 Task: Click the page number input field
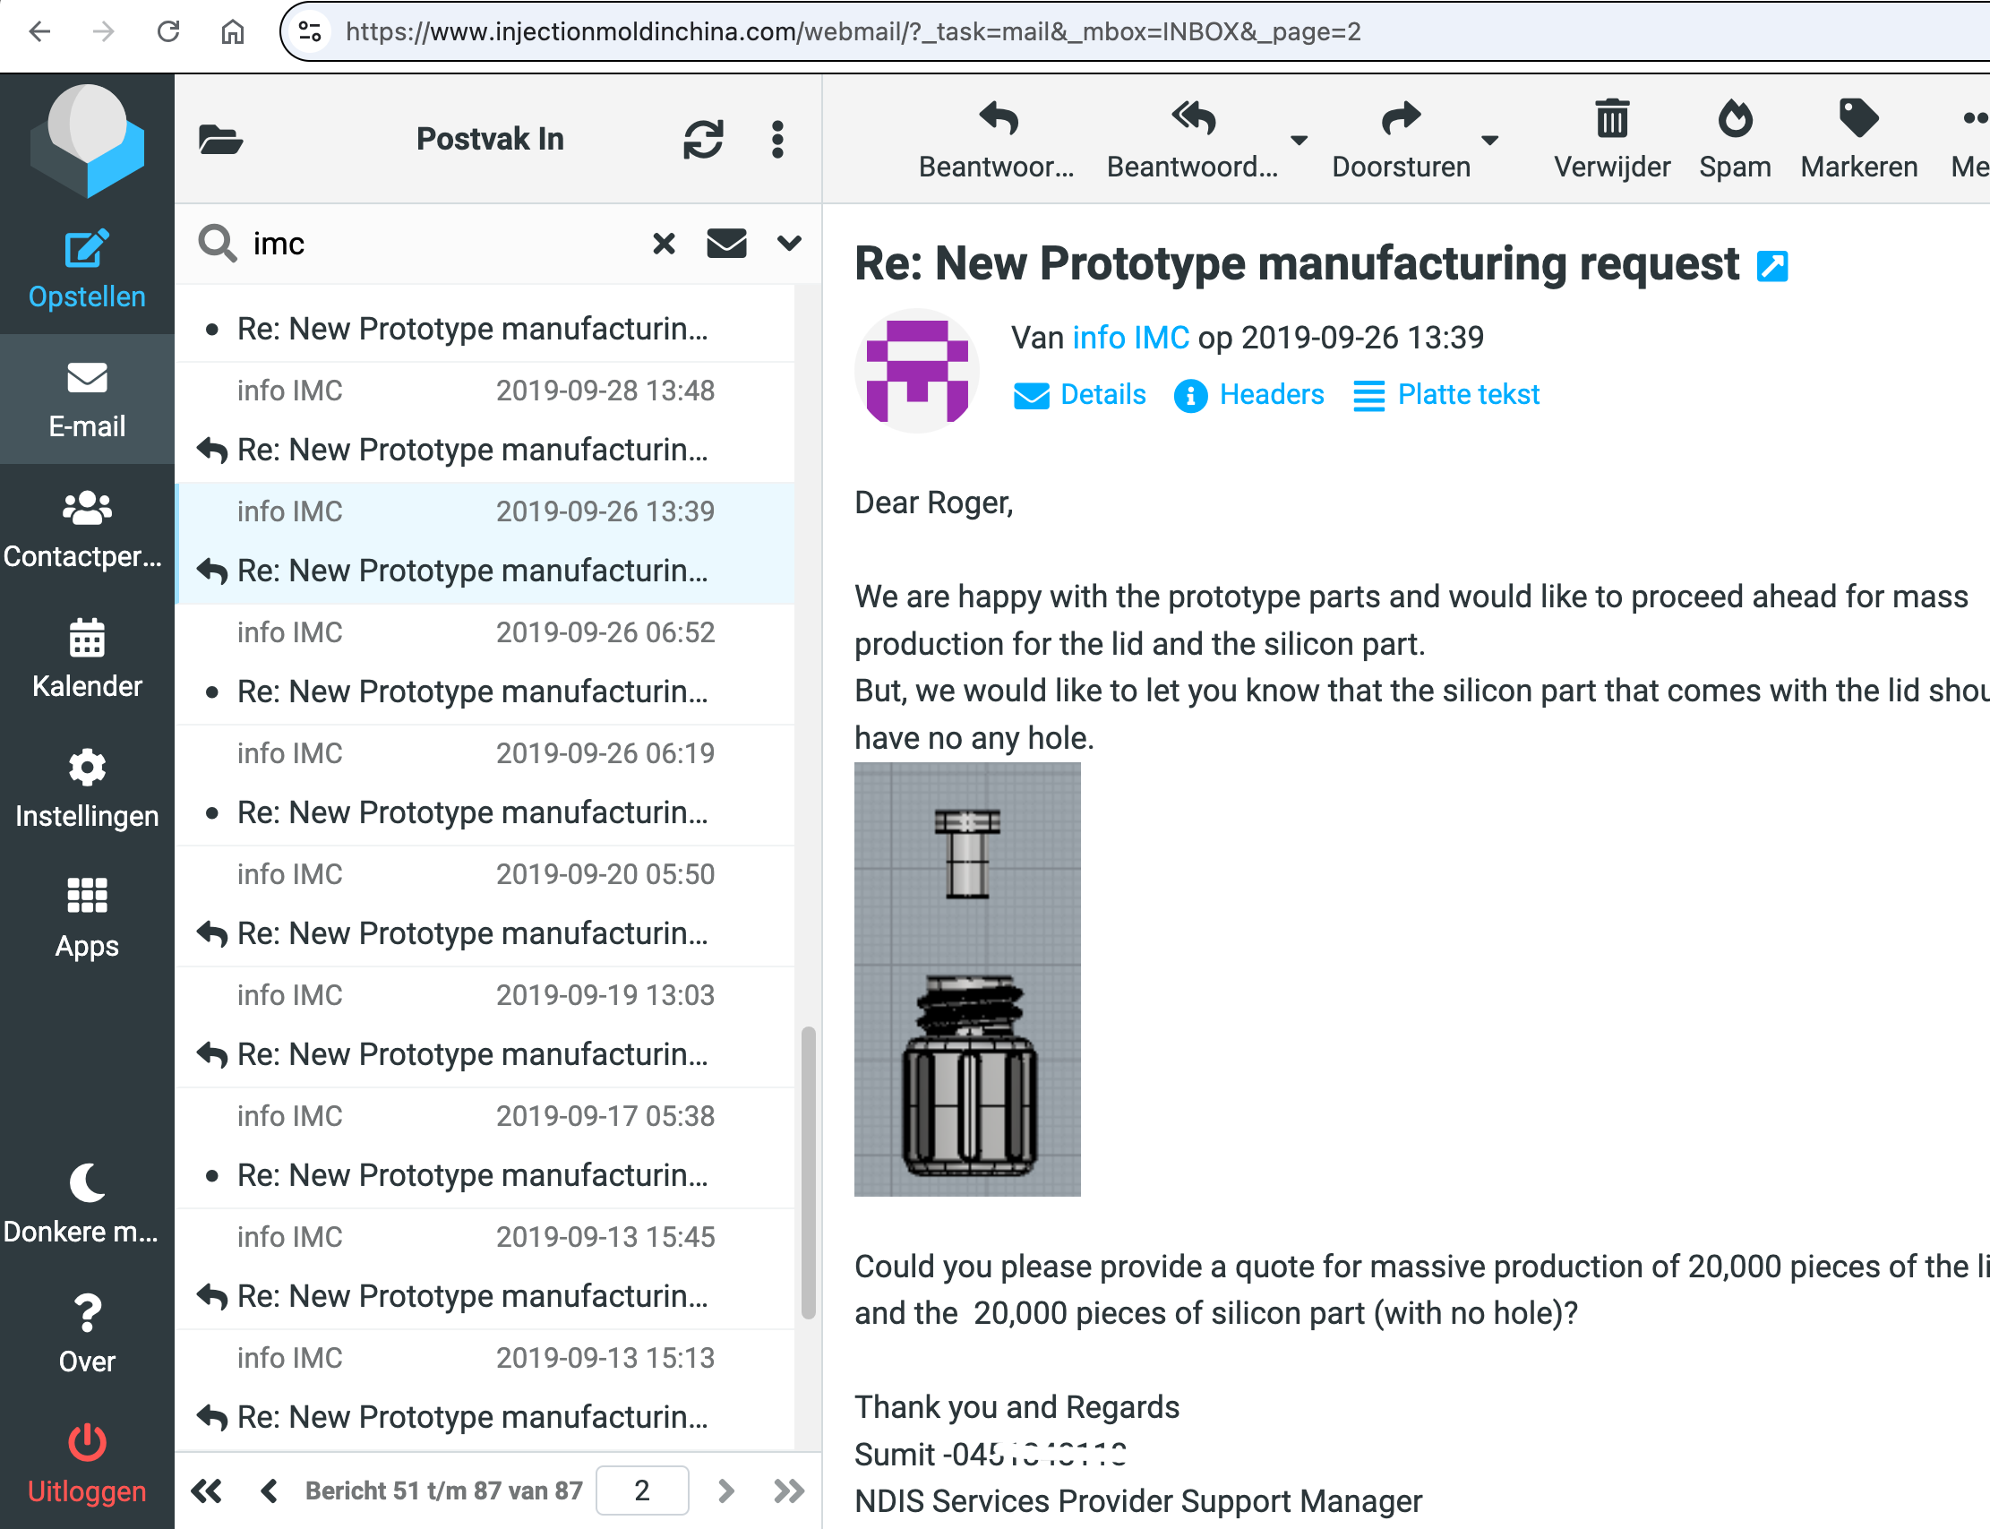[x=641, y=1490]
